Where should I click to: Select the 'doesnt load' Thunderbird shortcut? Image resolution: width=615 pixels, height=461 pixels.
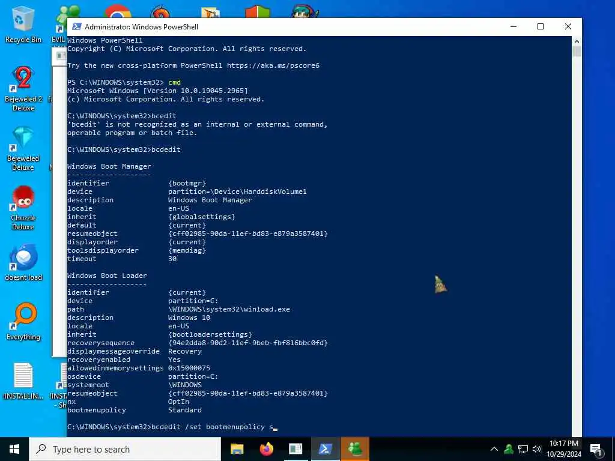tap(23, 263)
